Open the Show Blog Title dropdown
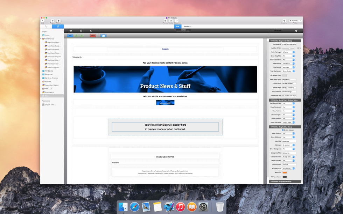The height and width of the screenshot is (214, 343). click(288, 56)
